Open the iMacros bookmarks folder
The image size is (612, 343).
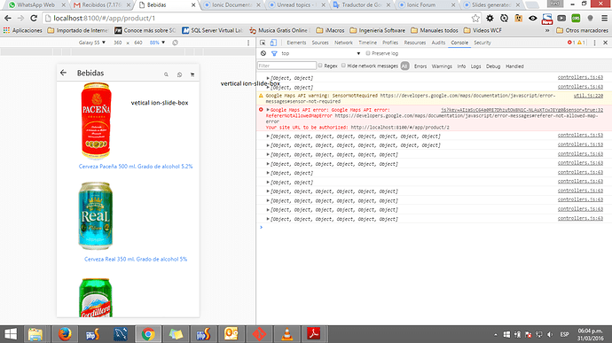coord(330,30)
